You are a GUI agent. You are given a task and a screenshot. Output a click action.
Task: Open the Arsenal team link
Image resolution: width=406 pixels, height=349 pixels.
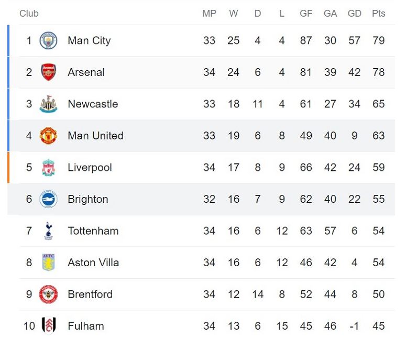coord(86,72)
